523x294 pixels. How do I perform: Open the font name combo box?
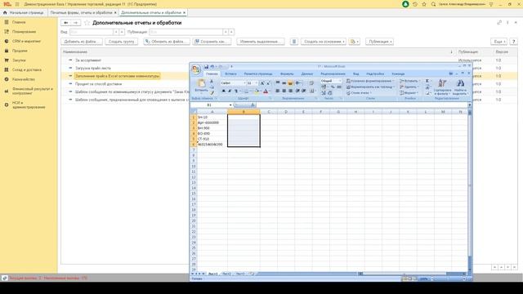pyautogui.click(x=233, y=83)
